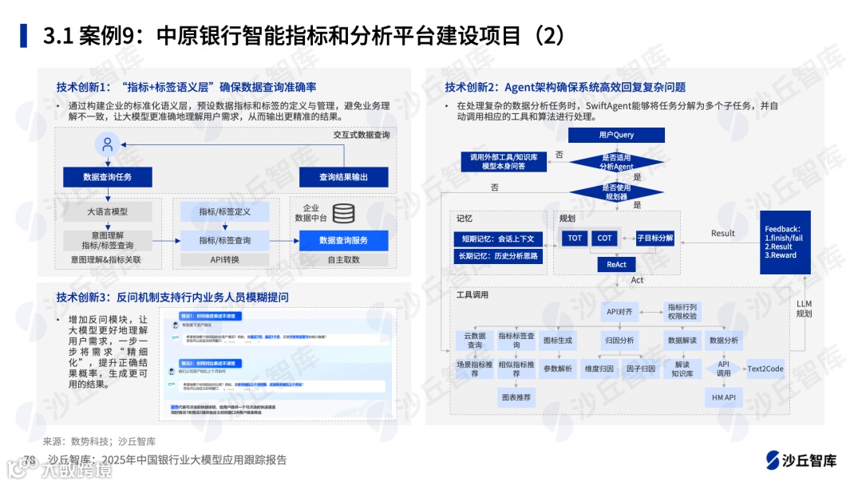Click the Text2Code label
Viewport: 862px width, 485px height.
(765, 369)
